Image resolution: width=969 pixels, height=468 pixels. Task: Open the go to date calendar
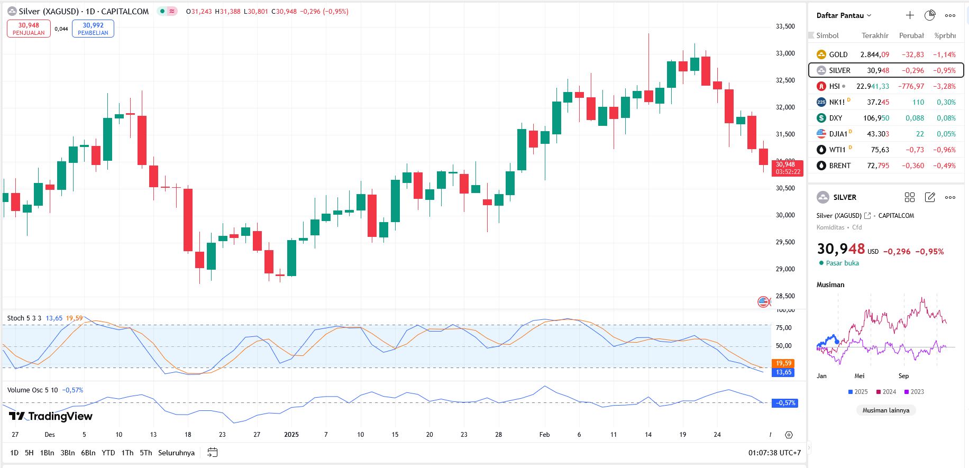213,453
